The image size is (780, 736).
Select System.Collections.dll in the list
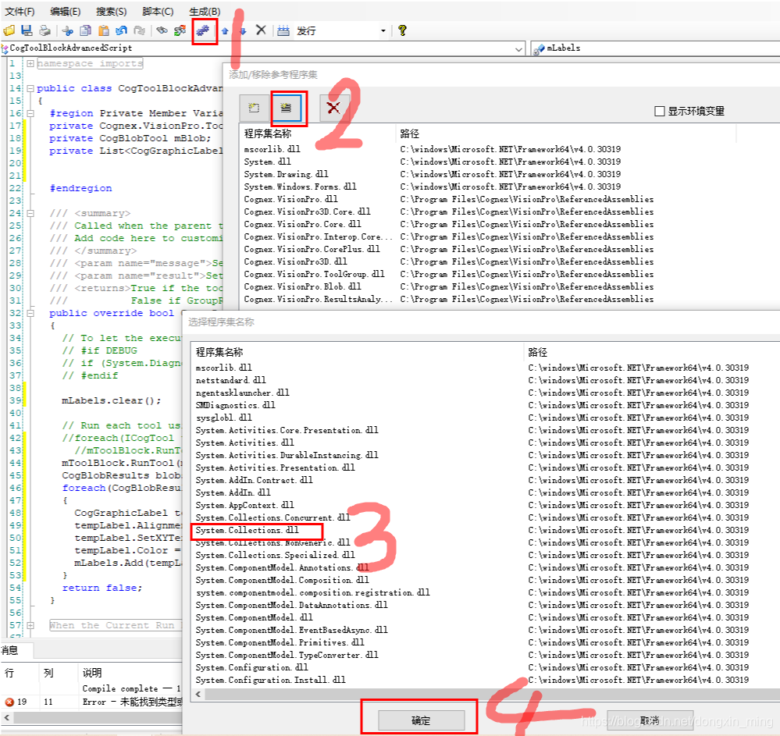(x=248, y=530)
